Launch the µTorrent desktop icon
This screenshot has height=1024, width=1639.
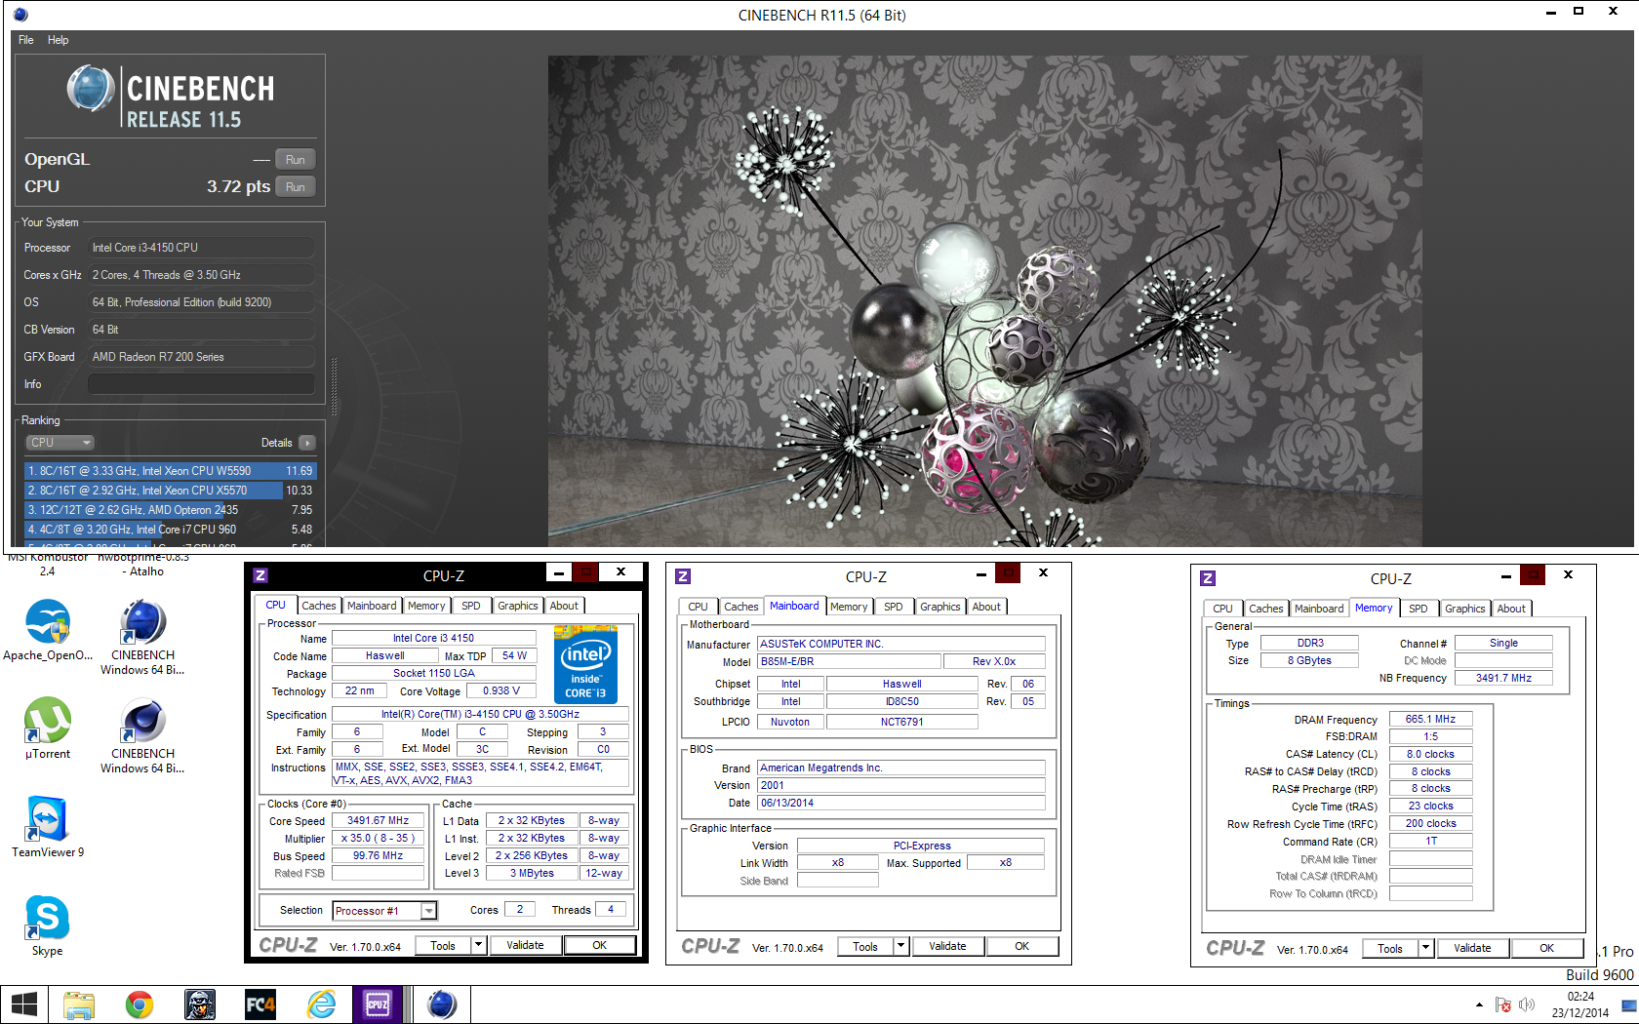(48, 729)
